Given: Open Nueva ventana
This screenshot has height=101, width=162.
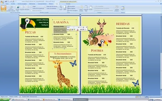Looking at the screenshot, I should [x=81, y=8].
